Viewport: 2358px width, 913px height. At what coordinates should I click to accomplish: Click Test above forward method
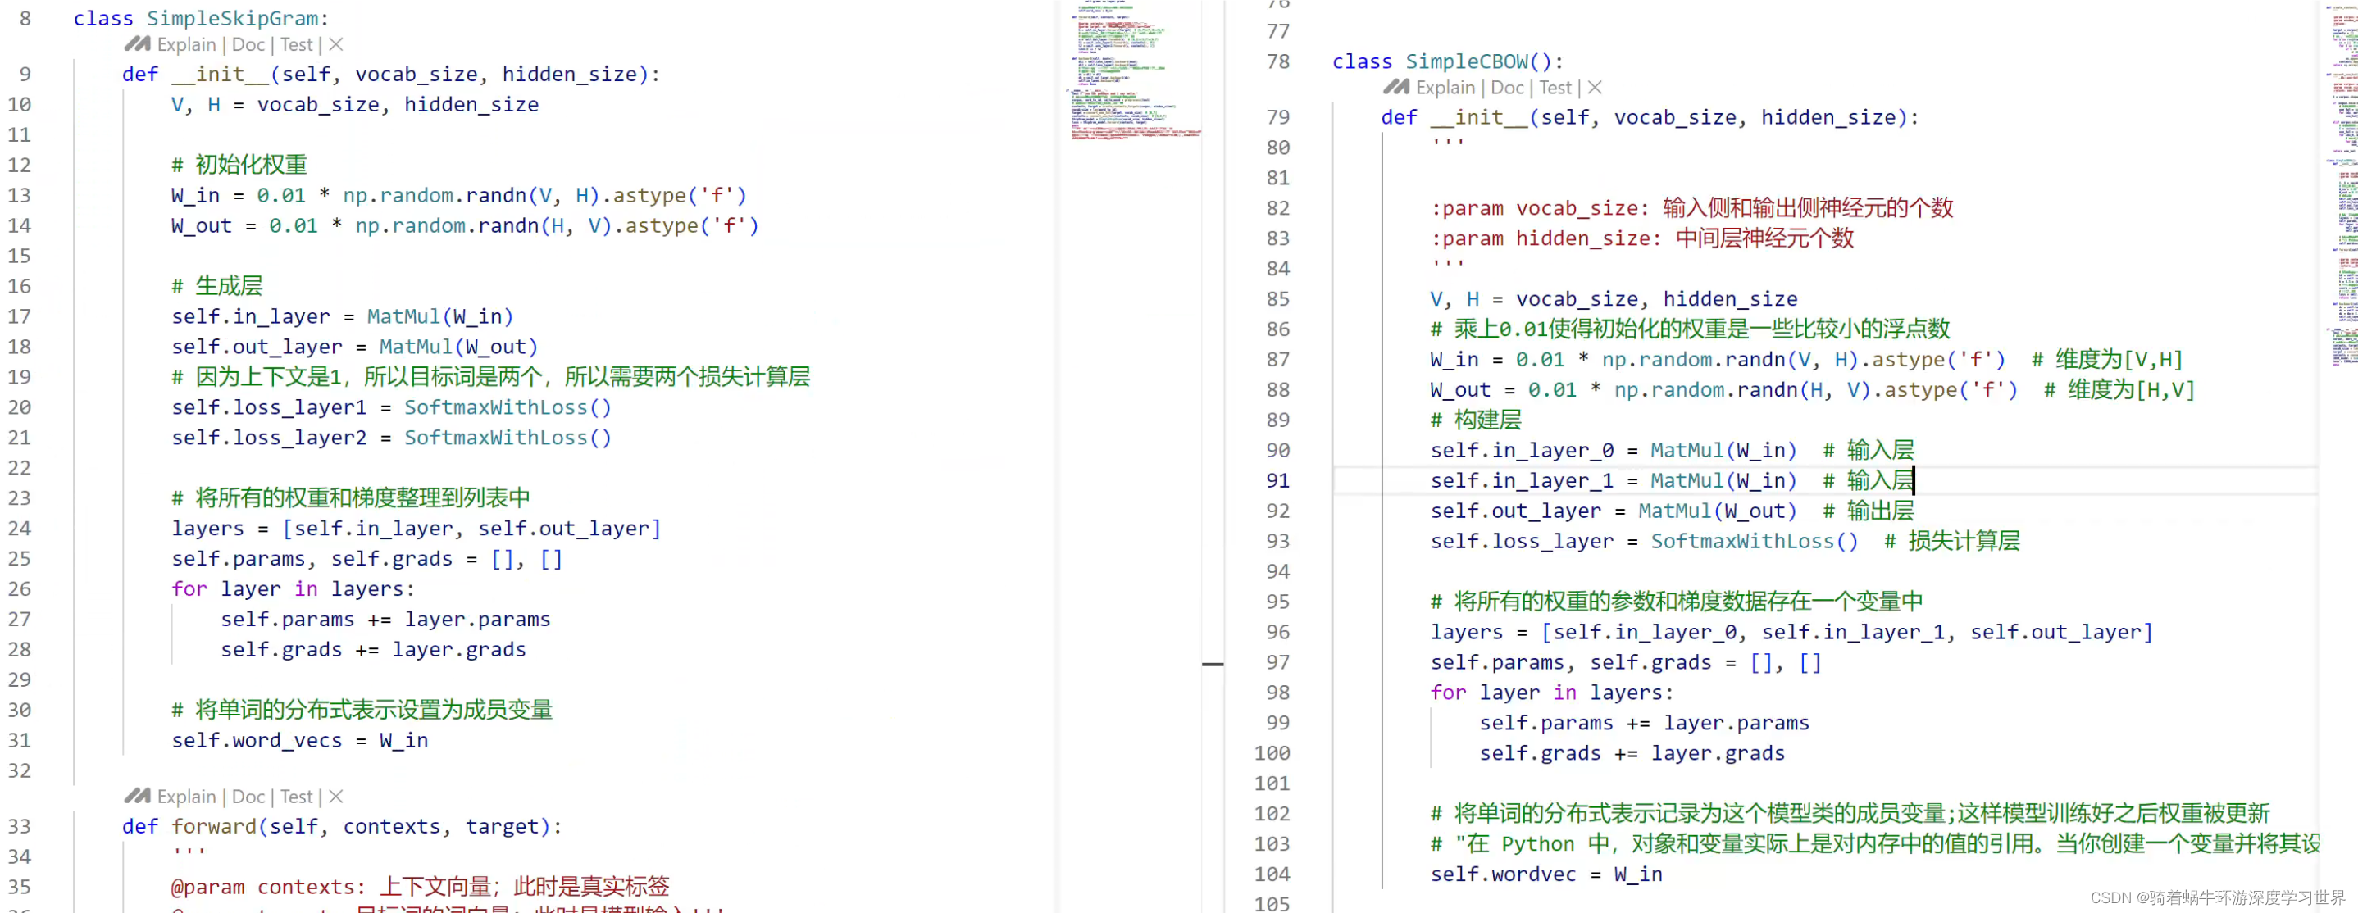tap(296, 797)
